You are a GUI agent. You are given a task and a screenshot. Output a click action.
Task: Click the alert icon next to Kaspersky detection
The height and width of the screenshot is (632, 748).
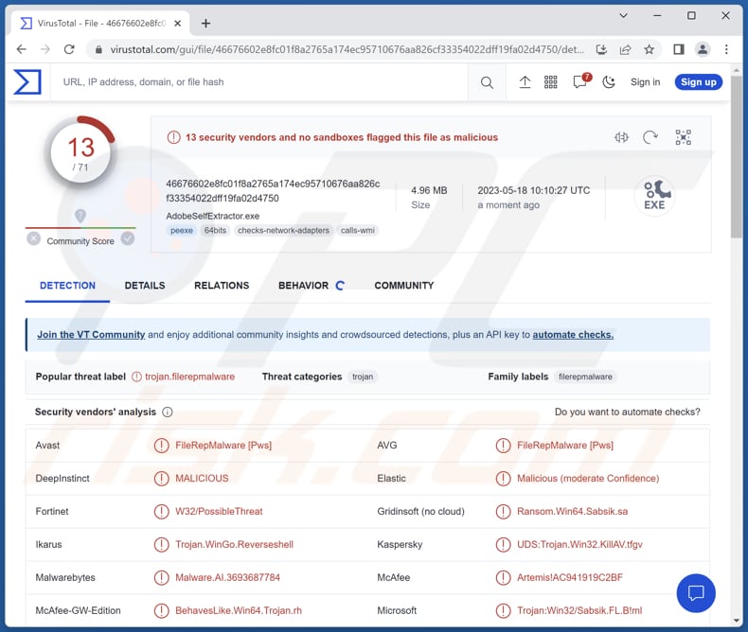pos(503,544)
